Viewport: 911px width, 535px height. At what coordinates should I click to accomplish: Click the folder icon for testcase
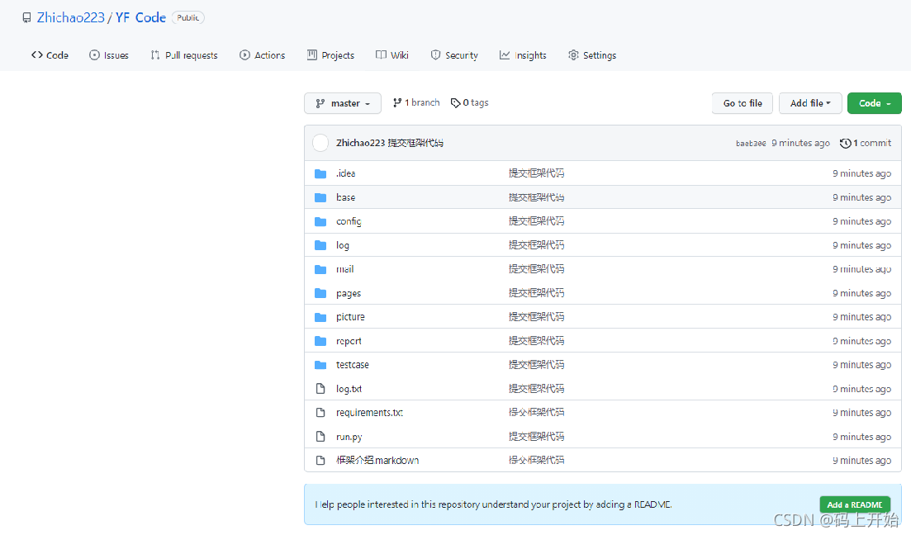[x=320, y=365]
